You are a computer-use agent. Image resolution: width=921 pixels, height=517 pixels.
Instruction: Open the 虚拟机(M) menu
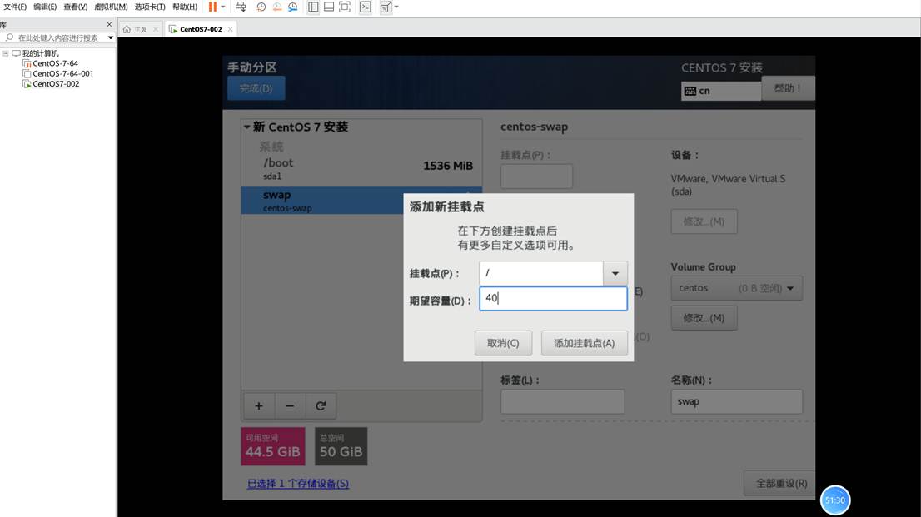[111, 7]
